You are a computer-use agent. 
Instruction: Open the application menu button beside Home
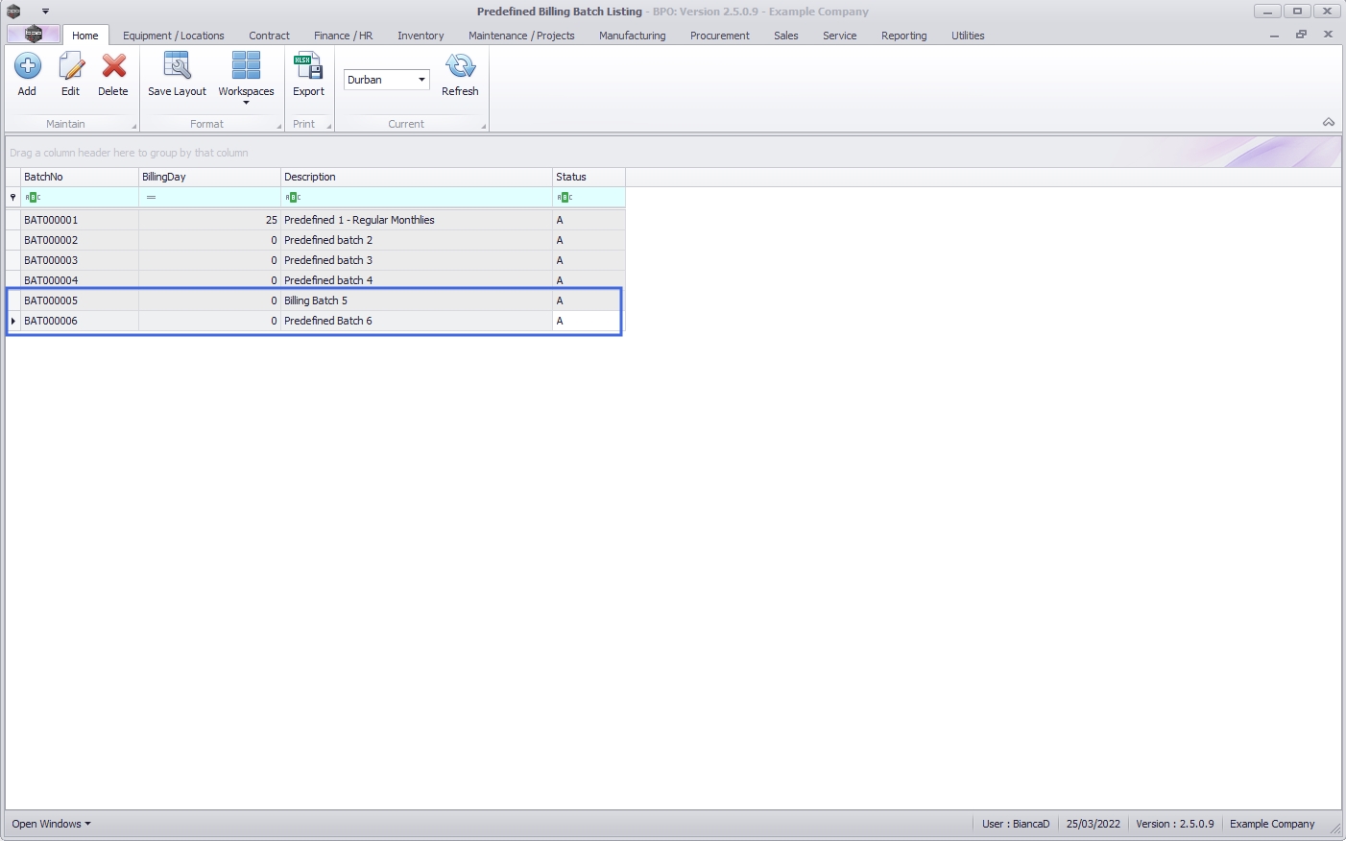[x=34, y=35]
